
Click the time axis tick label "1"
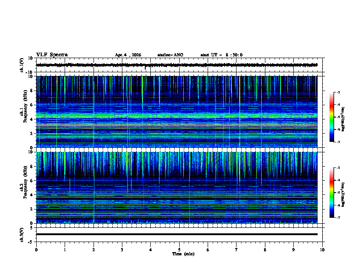[x=65, y=250]
